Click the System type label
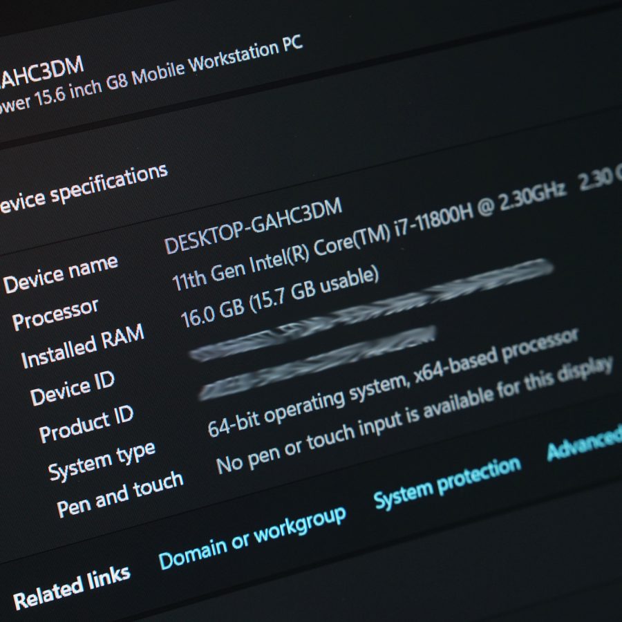This screenshot has width=622, height=622. [102, 460]
